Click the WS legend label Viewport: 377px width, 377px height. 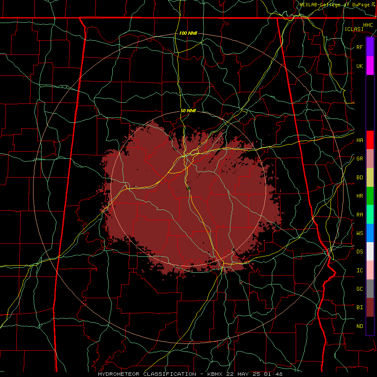coord(359,233)
